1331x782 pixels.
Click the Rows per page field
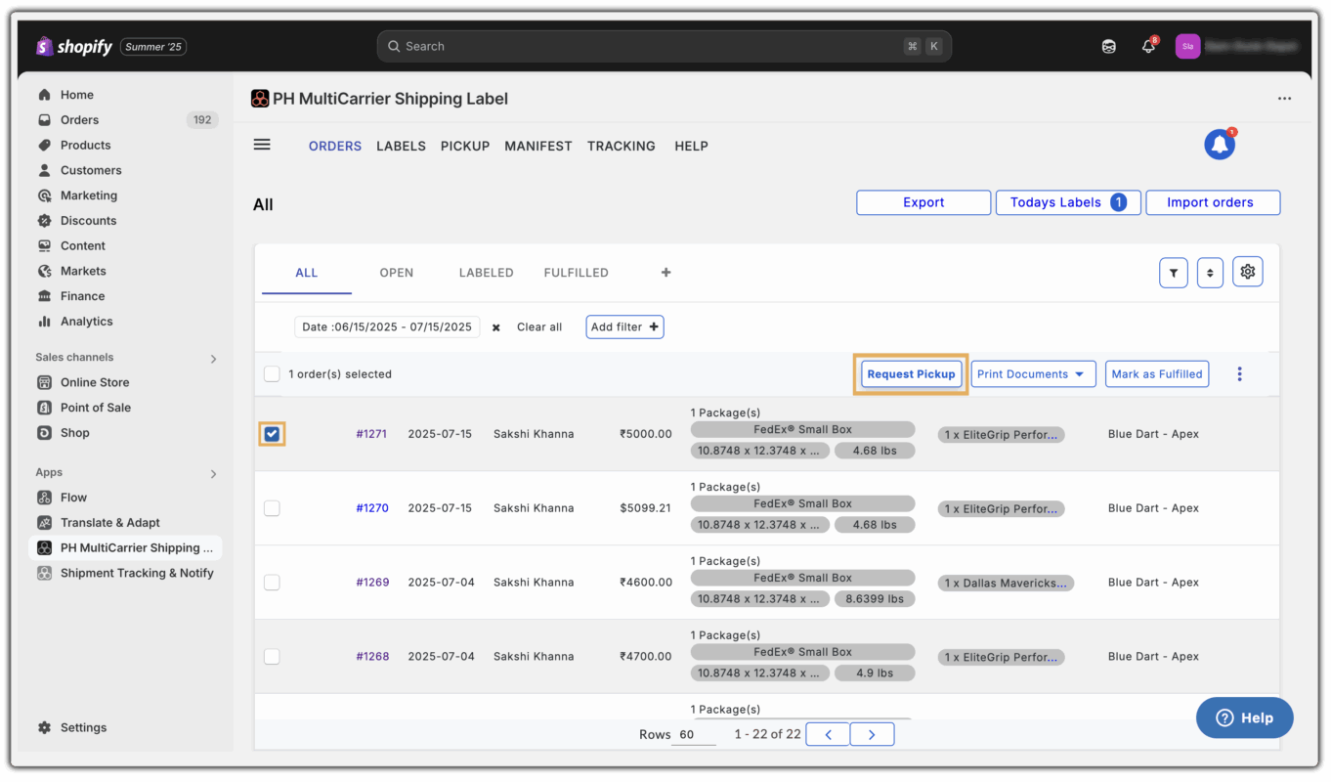pos(694,735)
